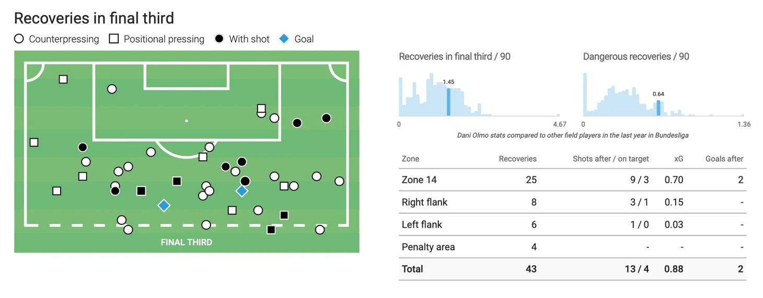Click the black shot circle at far right of pitch
The image size is (763, 298).
pyautogui.click(x=326, y=118)
